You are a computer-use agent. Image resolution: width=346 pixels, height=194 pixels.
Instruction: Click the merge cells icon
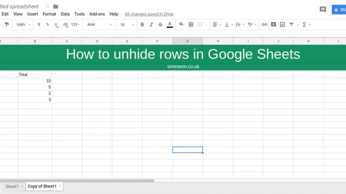tap(200, 25)
